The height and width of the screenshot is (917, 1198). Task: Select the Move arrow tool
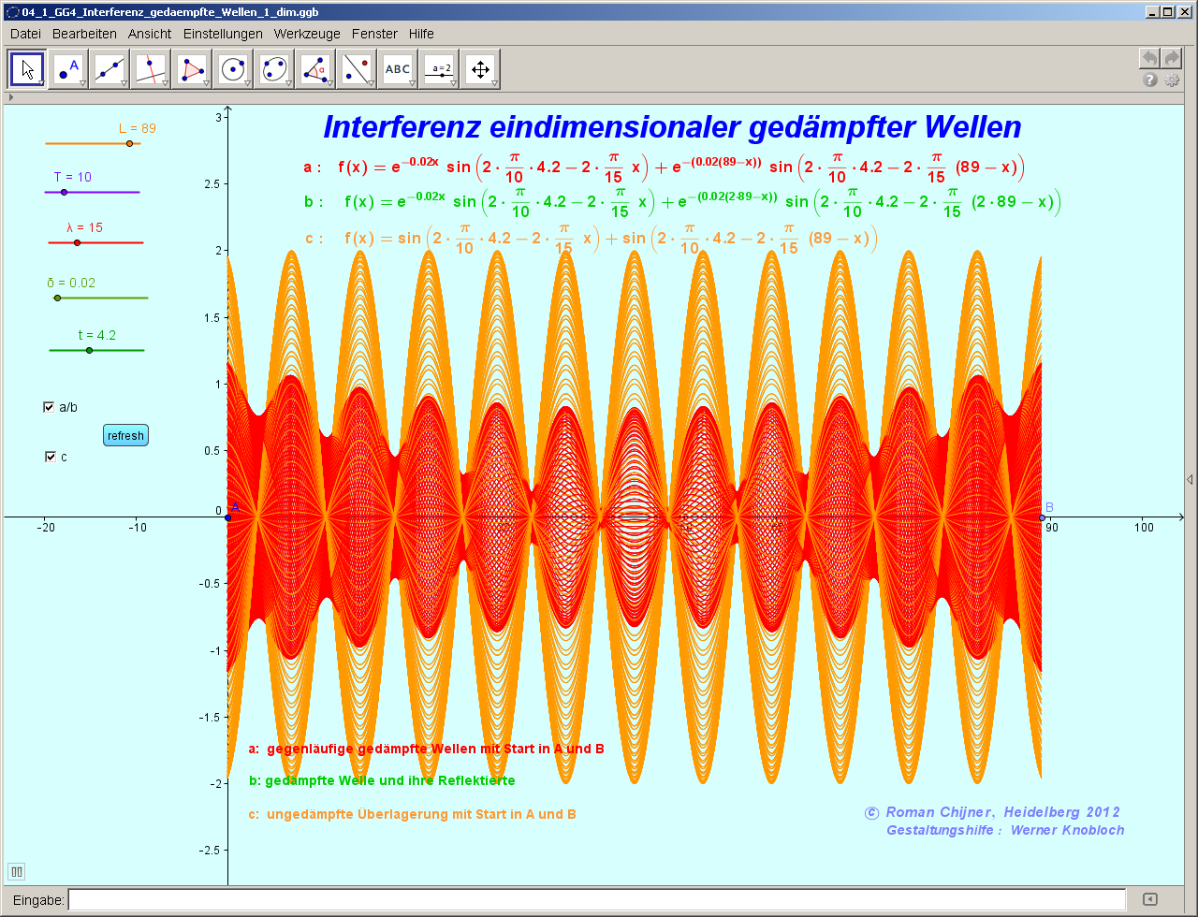(26, 68)
